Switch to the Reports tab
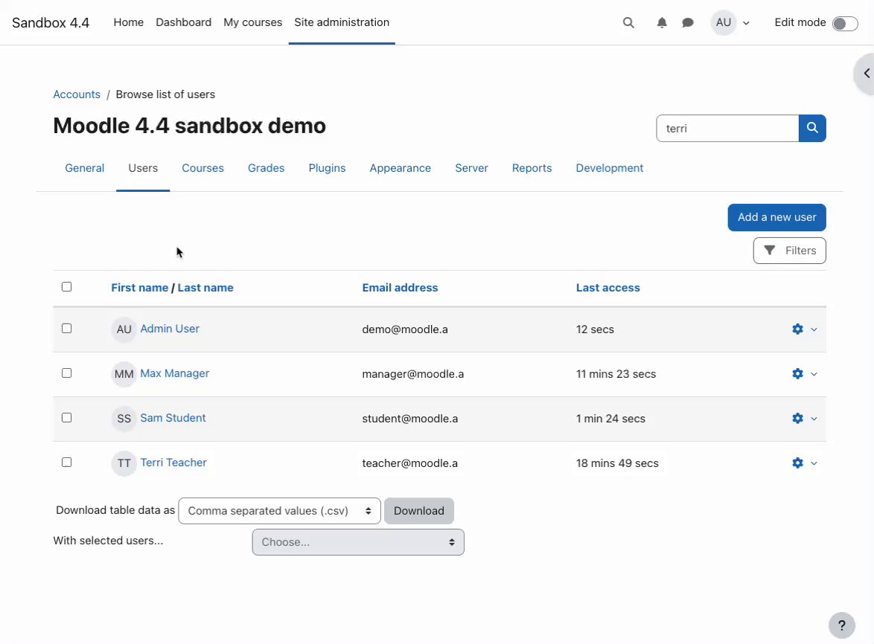This screenshot has height=644, width=874. pyautogui.click(x=532, y=168)
